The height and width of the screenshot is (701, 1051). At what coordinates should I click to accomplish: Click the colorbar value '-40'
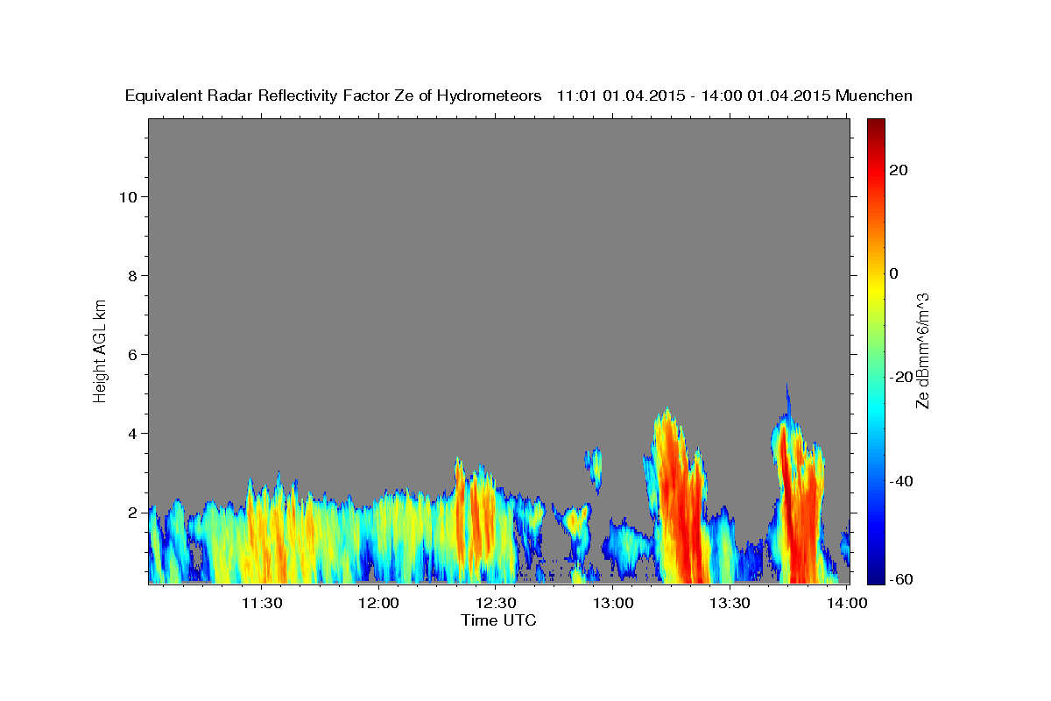pyautogui.click(x=902, y=480)
